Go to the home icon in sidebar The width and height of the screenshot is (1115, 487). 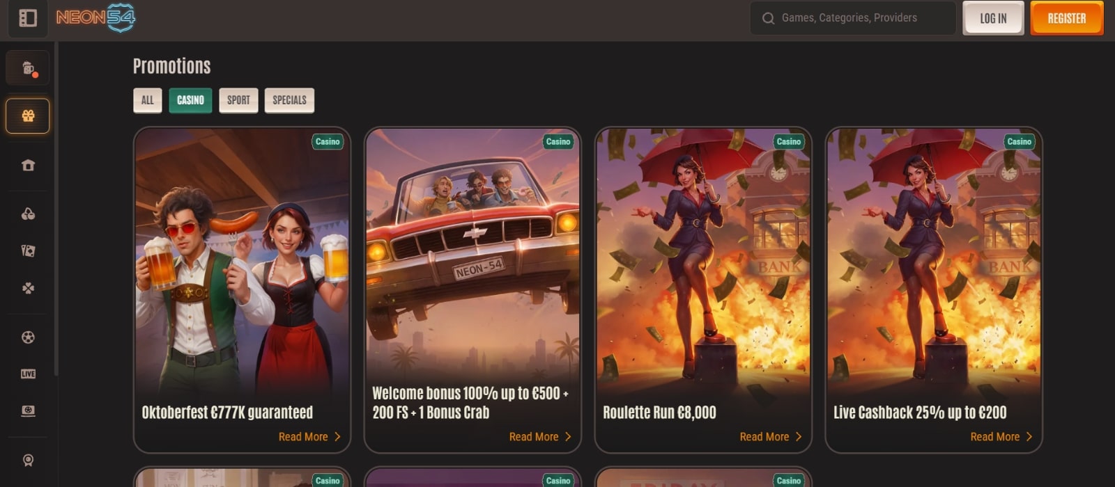pyautogui.click(x=28, y=165)
